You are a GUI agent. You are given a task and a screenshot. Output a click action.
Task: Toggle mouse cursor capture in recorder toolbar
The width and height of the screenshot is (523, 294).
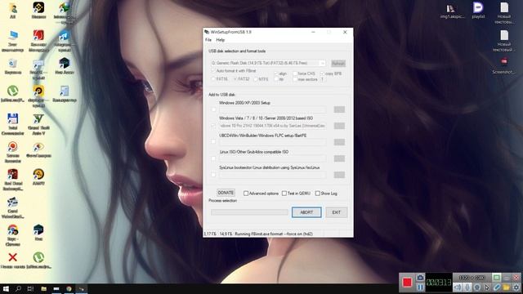click(487, 287)
